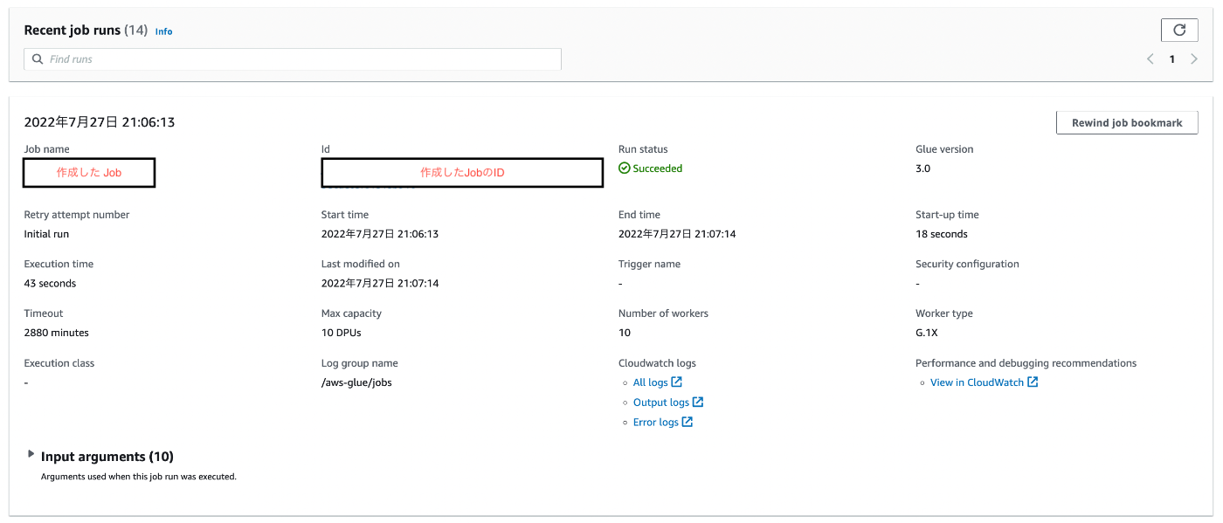Open the Error logs link
Screen dimensions: 1223x523
(656, 422)
